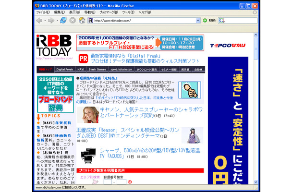Click the red PR badge icon
The width and height of the screenshot is (293, 192).
coord(83,59)
